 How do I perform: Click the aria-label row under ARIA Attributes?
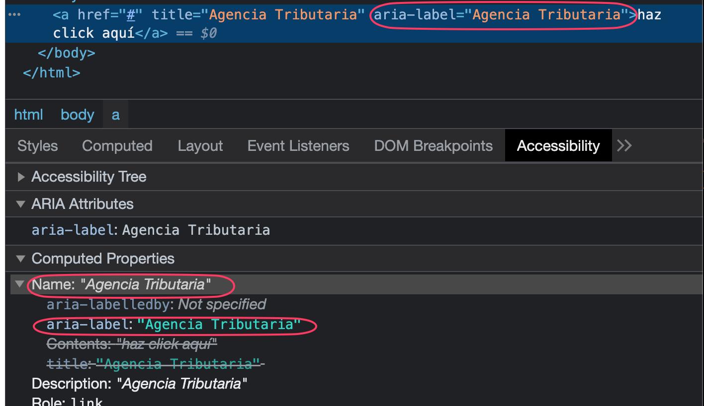tap(151, 230)
